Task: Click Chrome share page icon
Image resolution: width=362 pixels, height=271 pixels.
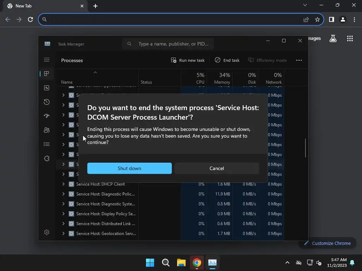Action: tap(306, 19)
